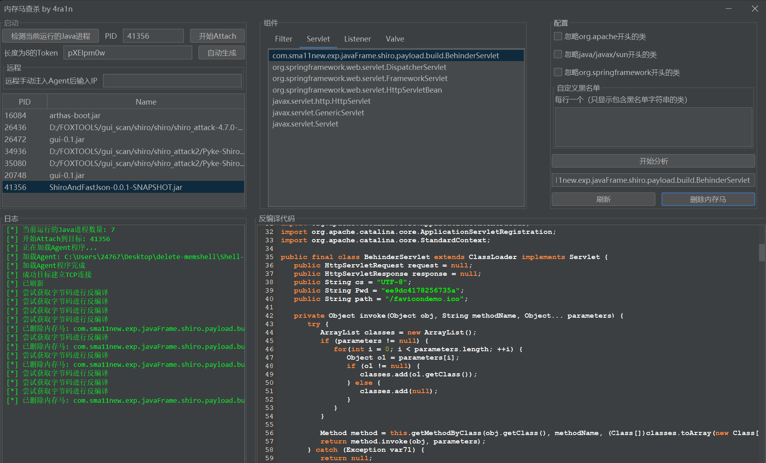Click the 检测当前运行的Java进程 button
This screenshot has width=766, height=463.
(x=51, y=36)
